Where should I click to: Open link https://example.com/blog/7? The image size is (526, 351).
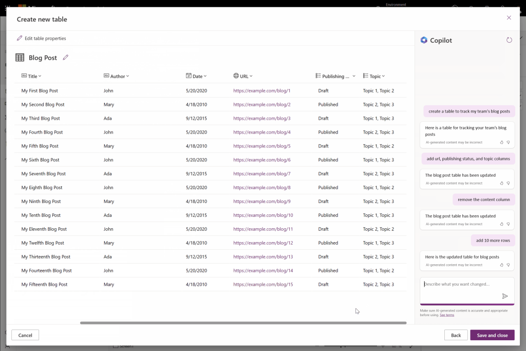coord(261,174)
